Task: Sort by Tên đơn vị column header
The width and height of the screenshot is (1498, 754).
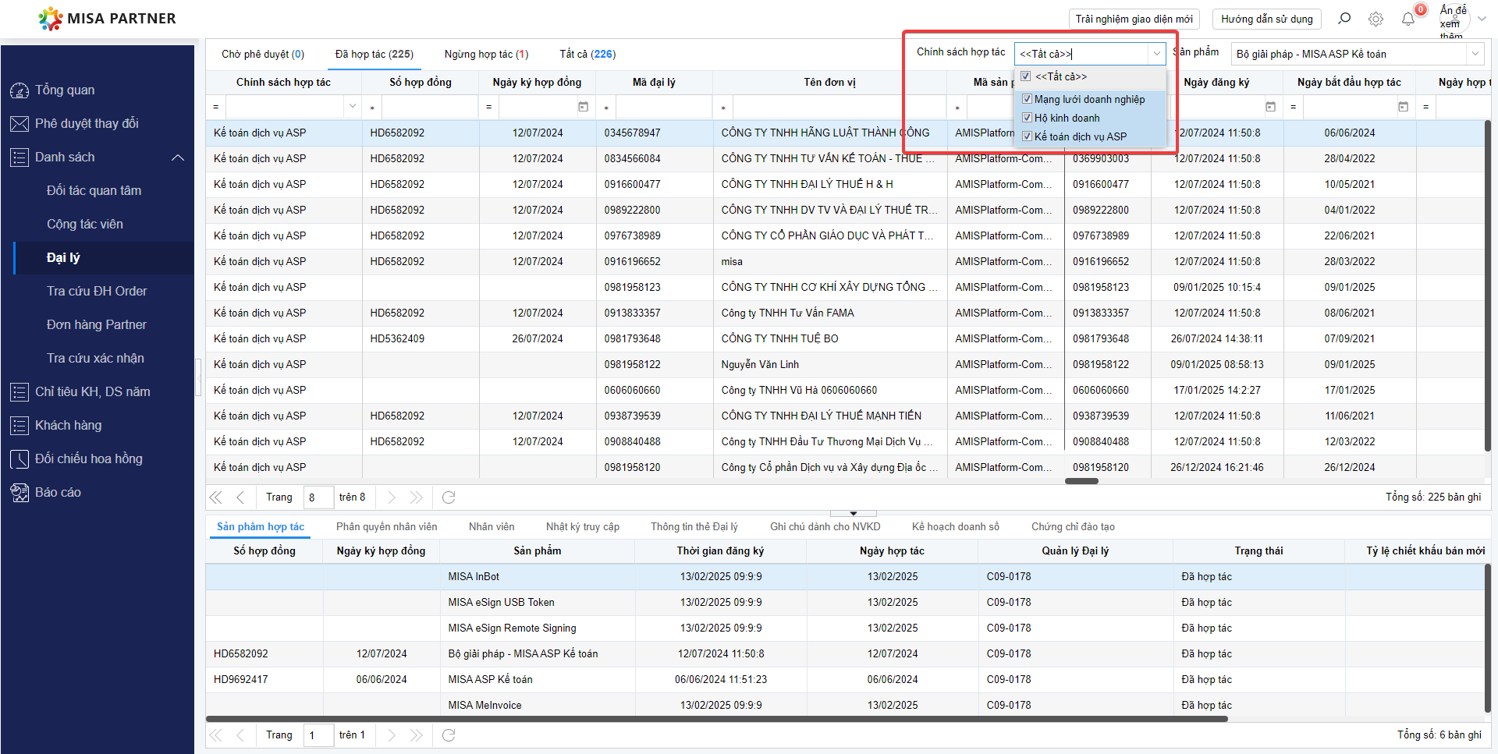Action: (x=829, y=82)
